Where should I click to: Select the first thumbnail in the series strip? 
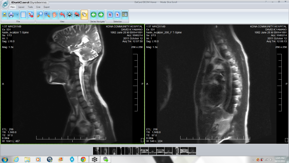point(97,151)
